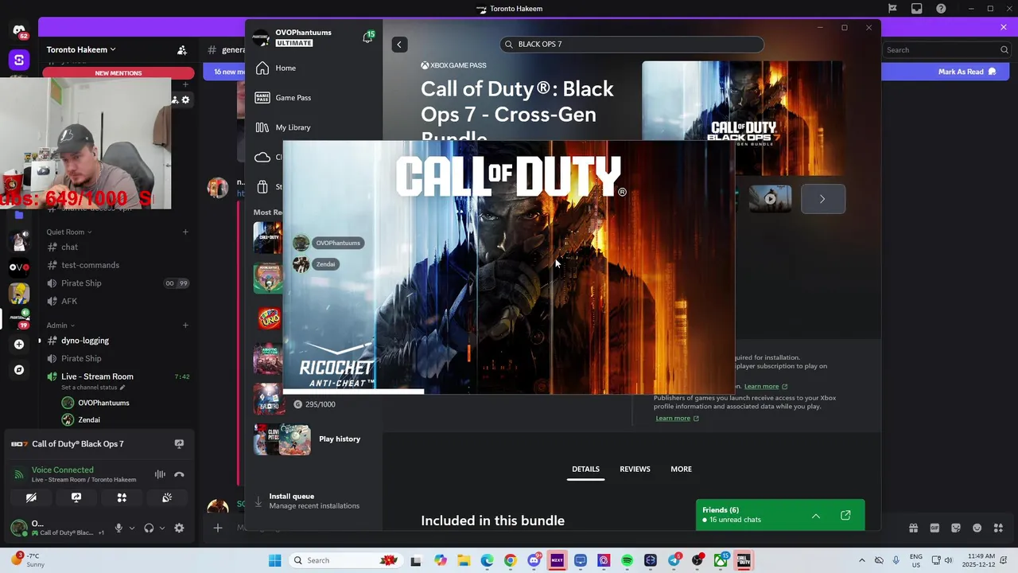Image resolution: width=1018 pixels, height=573 pixels.
Task: Switch to DETAILS tab
Action: click(585, 470)
